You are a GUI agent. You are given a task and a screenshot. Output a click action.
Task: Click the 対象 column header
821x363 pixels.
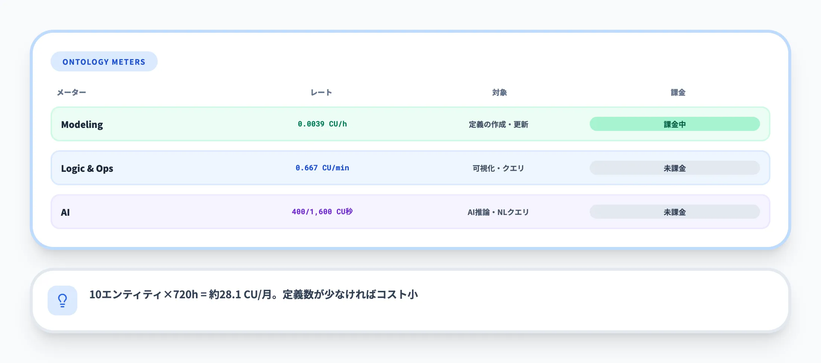pyautogui.click(x=499, y=92)
